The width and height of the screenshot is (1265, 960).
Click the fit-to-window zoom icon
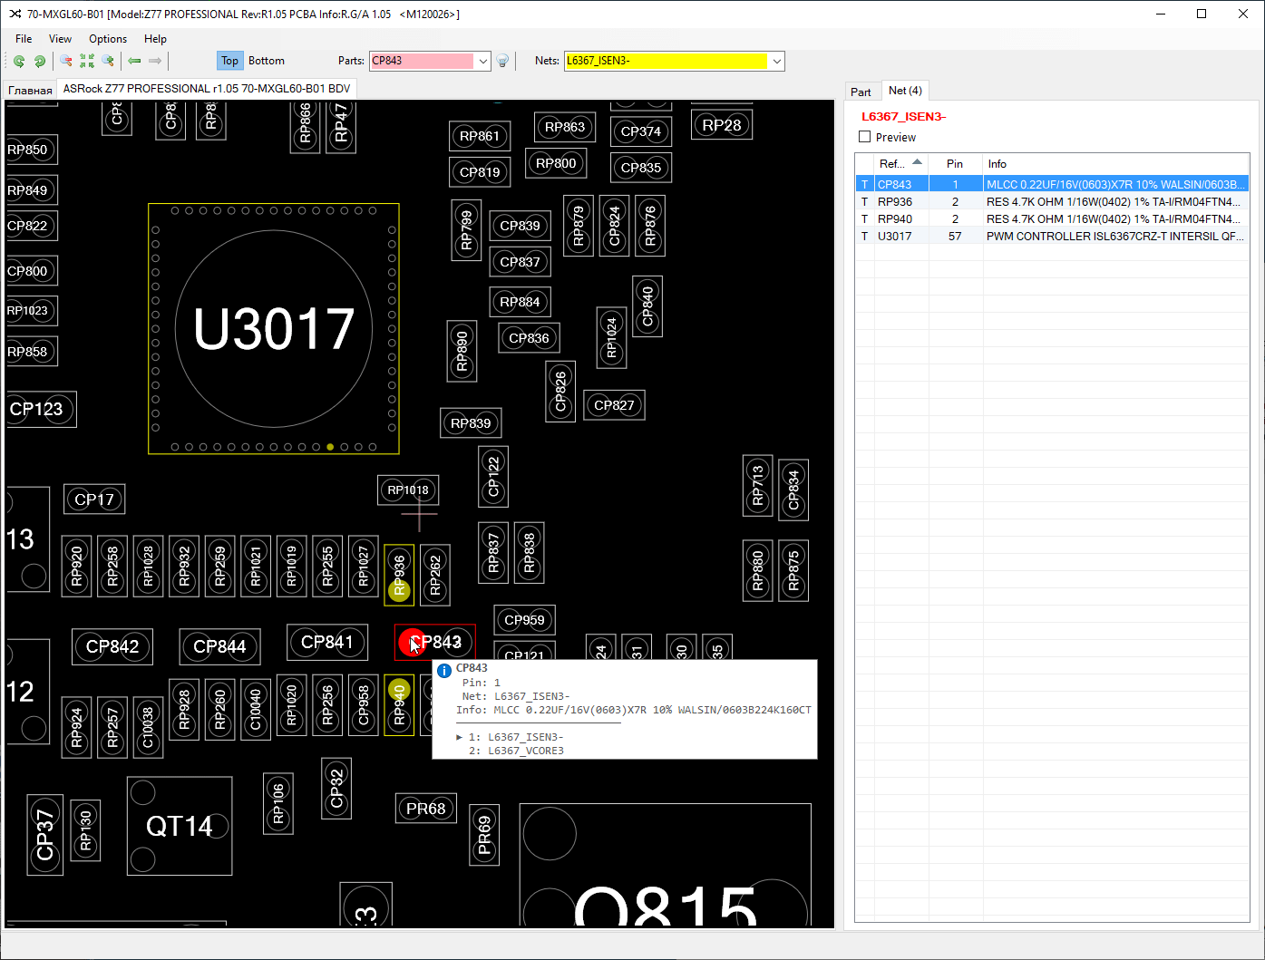pos(87,61)
